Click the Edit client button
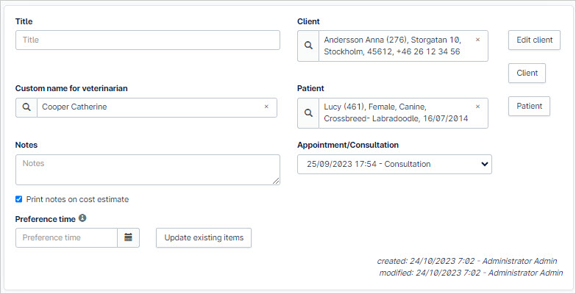The width and height of the screenshot is (576, 294). tap(535, 40)
